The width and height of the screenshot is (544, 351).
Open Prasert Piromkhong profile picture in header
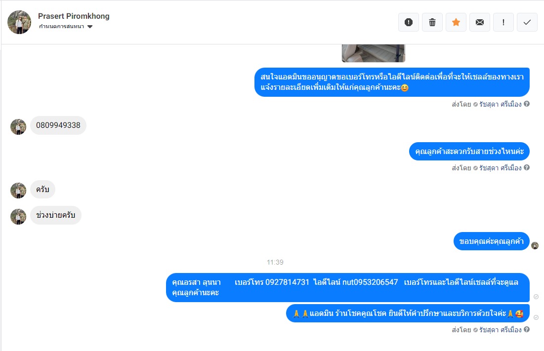[19, 22]
